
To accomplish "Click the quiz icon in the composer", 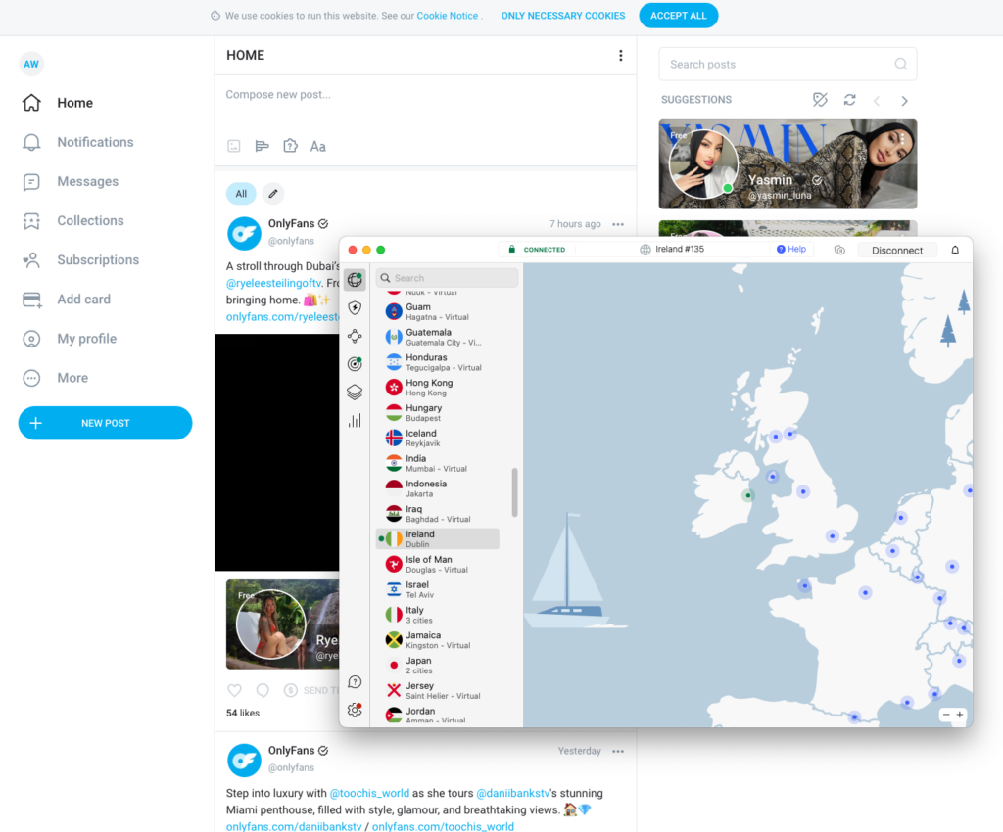I will click(x=290, y=147).
